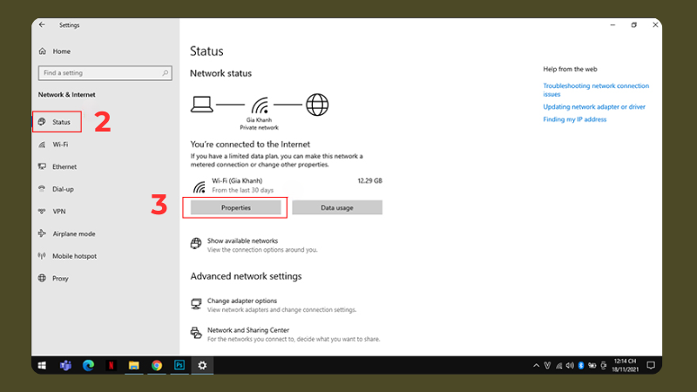The image size is (697, 392).
Task: Click the Change adapter options monitor icon
Action: [x=196, y=303]
